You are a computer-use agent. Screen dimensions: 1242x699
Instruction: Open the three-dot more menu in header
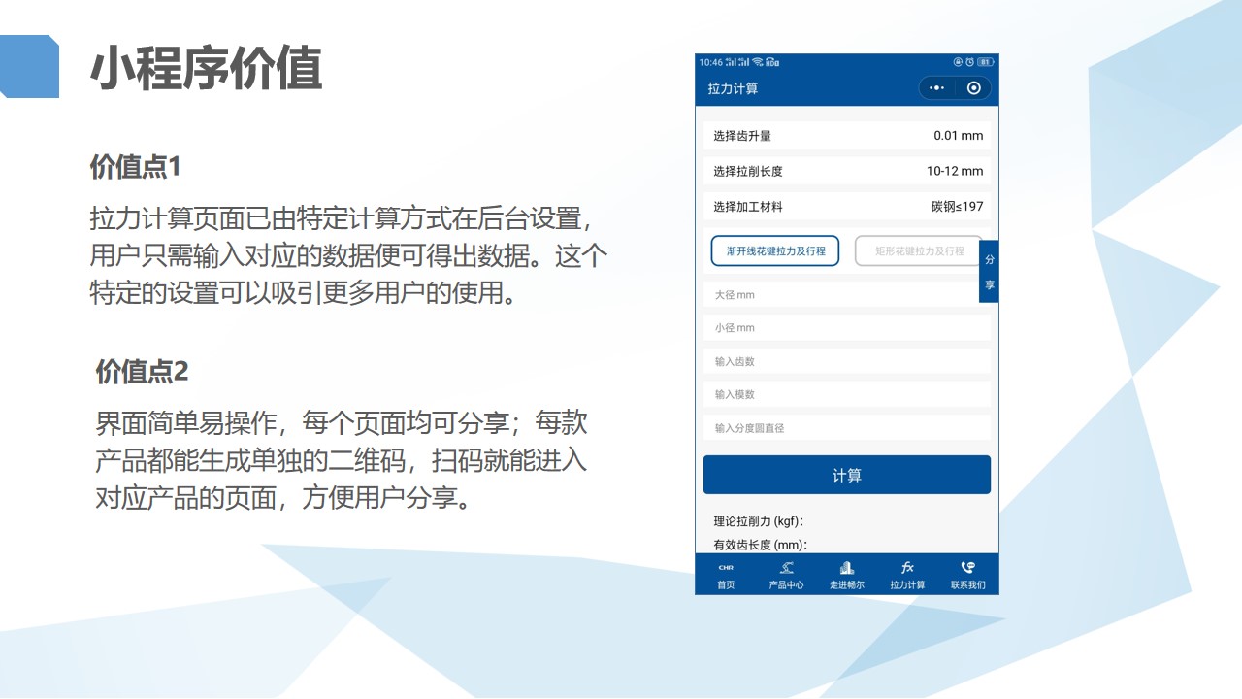click(936, 88)
